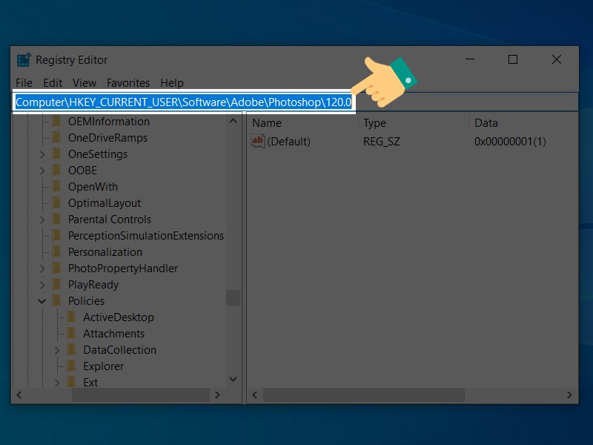Click the Registry Editor title bar icon
This screenshot has width=593, height=445.
coord(24,60)
